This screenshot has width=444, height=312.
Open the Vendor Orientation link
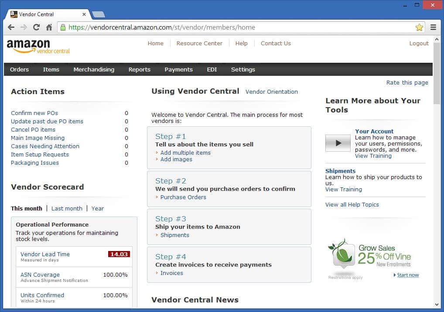click(x=272, y=92)
